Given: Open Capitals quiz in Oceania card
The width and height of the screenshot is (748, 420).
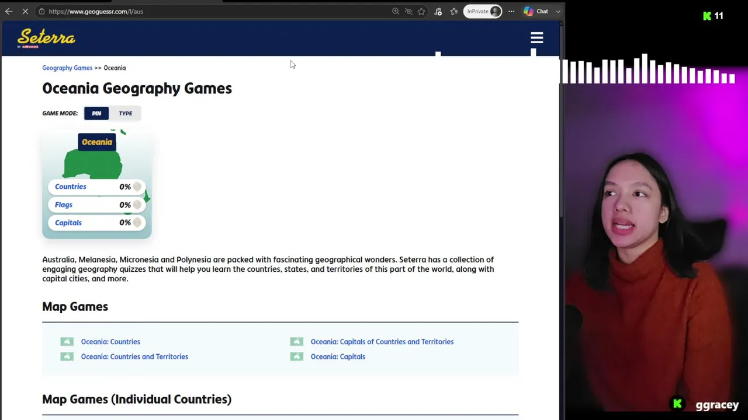Looking at the screenshot, I should click(x=68, y=223).
